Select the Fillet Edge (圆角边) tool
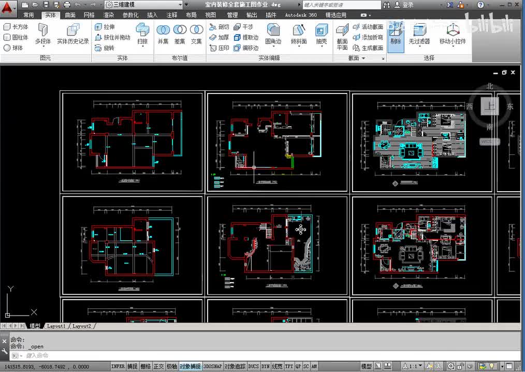Screen dimensions: 525x372 (x=273, y=34)
